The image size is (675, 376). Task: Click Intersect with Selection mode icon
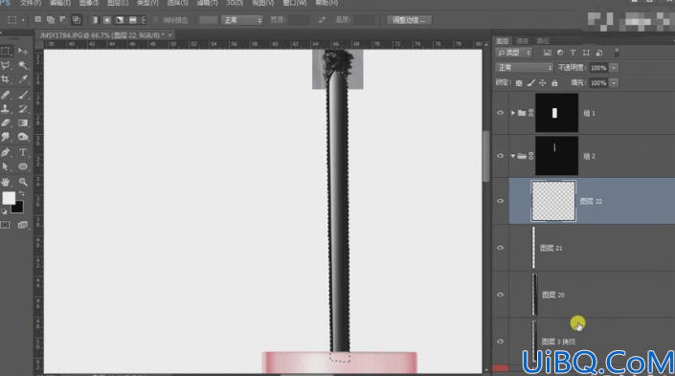77,20
